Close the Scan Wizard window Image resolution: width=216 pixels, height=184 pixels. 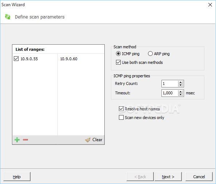pos(210,5)
